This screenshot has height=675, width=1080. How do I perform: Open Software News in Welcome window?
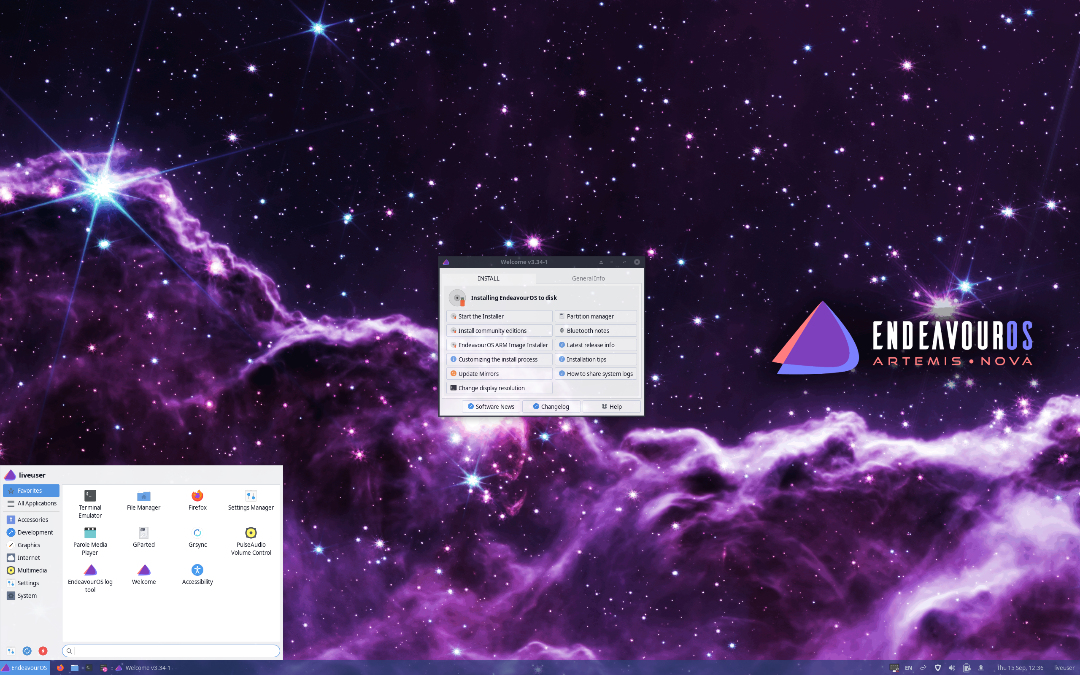pyautogui.click(x=491, y=407)
